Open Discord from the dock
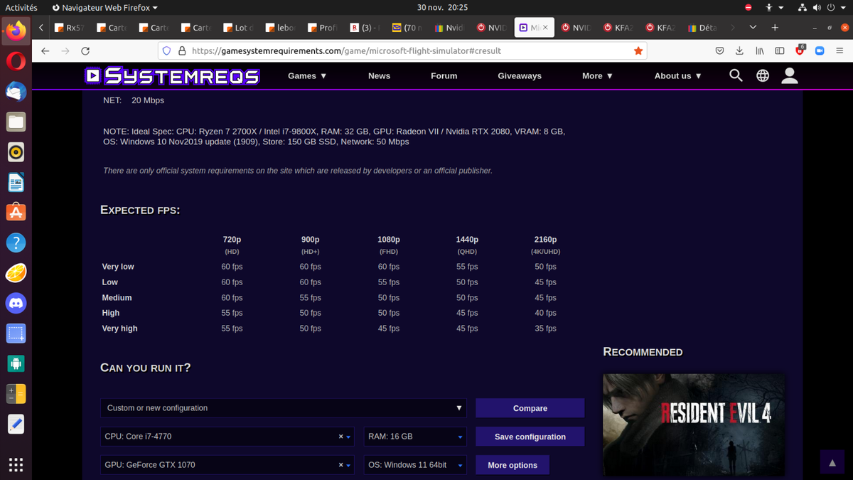The image size is (853, 480). 16,303
